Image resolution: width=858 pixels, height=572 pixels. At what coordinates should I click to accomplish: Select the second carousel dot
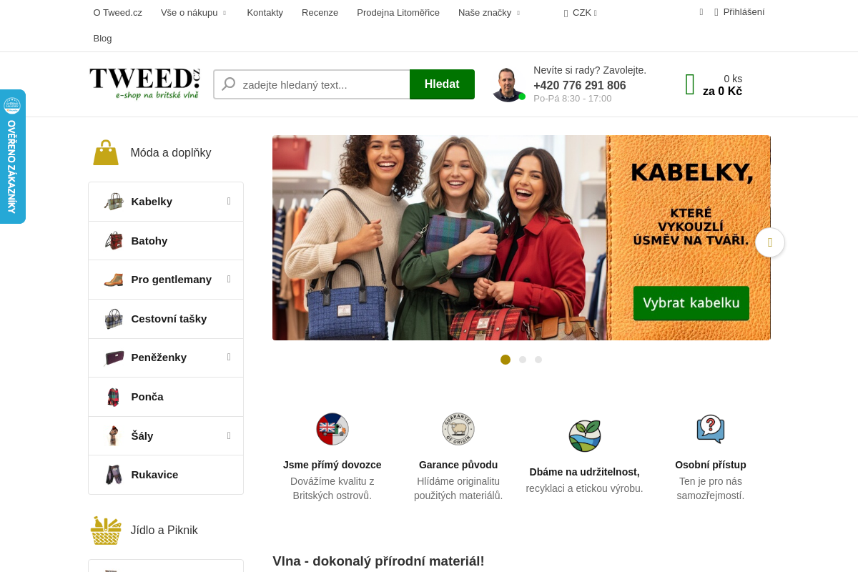click(x=523, y=360)
